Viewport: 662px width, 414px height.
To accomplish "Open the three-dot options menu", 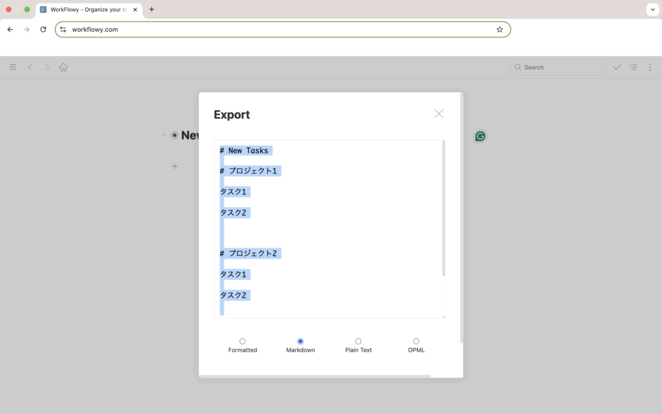I will pyautogui.click(x=650, y=67).
